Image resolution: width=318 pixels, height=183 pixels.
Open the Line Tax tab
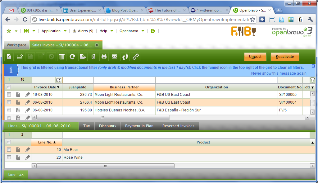click(x=16, y=175)
